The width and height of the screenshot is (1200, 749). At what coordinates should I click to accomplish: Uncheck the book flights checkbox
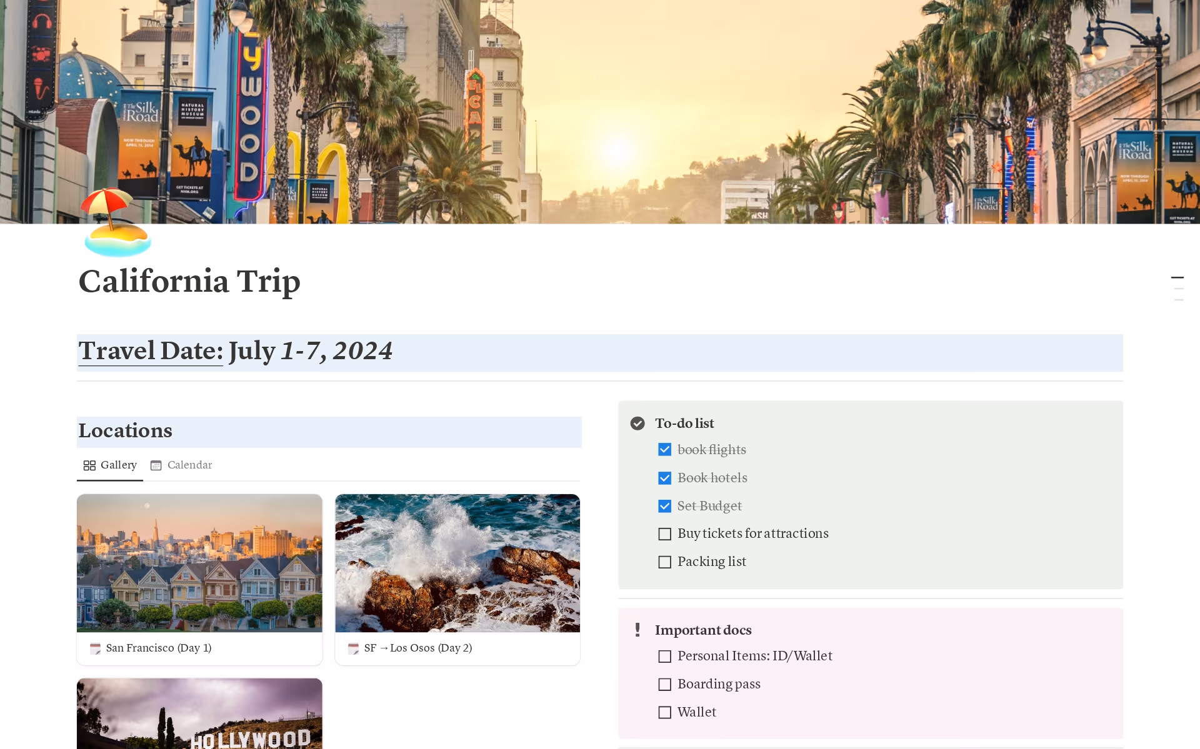664,450
